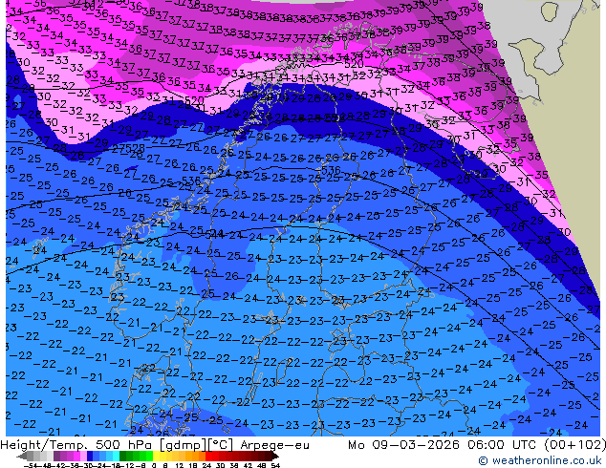Image resolution: width=606 pixels, height=468 pixels.
Task: Pick the cyan legend swatch near -18
Action: click(x=116, y=456)
